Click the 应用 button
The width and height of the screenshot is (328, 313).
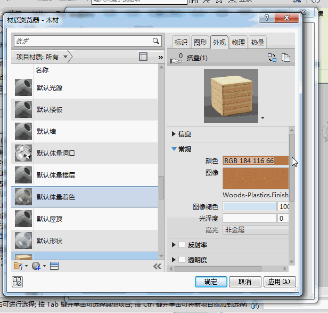click(278, 282)
